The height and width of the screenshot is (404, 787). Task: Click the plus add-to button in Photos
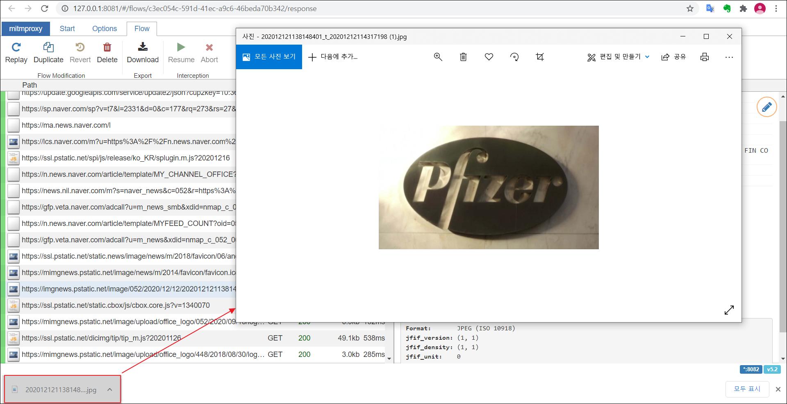coord(333,57)
